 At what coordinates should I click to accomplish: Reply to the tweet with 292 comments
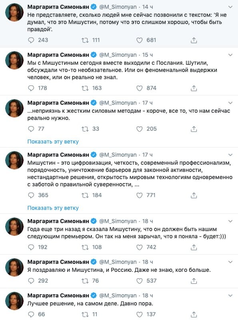coord(31,281)
